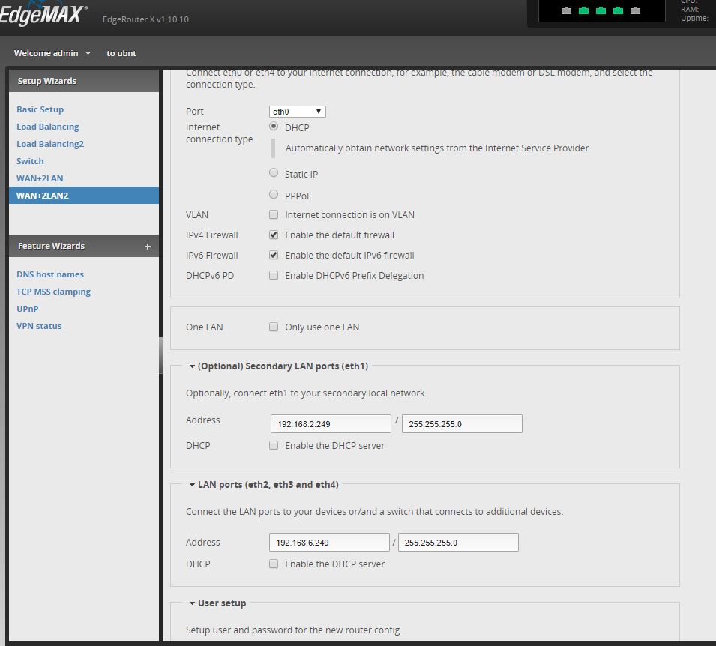
Task: Open DNS host names feature wizard
Action: (x=50, y=274)
